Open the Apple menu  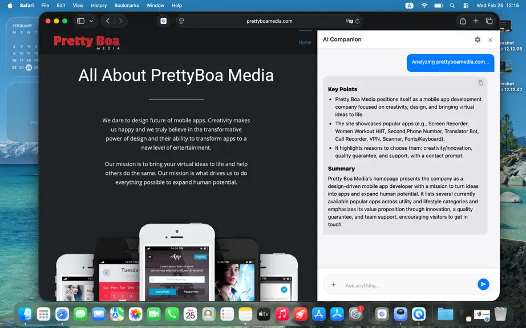(10, 5)
